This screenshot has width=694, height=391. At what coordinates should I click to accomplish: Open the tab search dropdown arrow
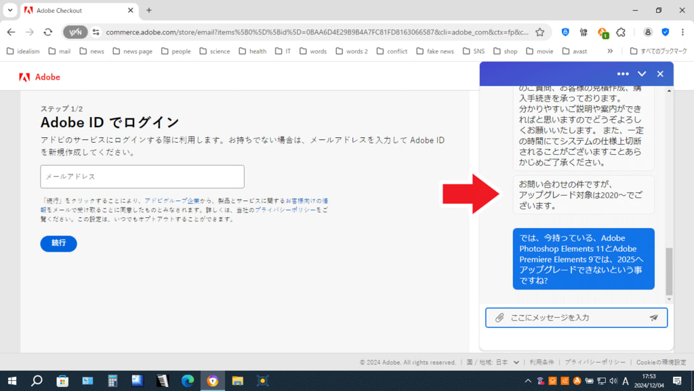point(9,10)
